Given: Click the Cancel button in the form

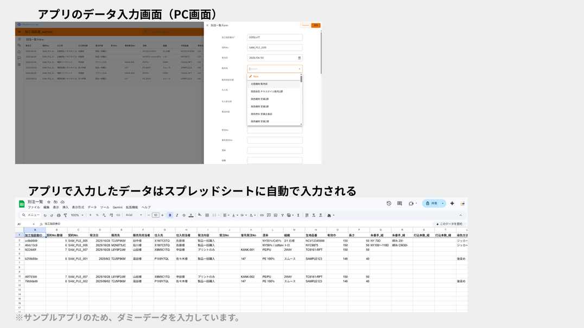Looking at the screenshot, I should (x=305, y=25).
